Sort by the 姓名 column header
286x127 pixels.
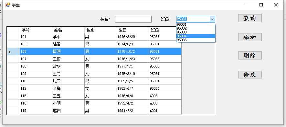68,30
